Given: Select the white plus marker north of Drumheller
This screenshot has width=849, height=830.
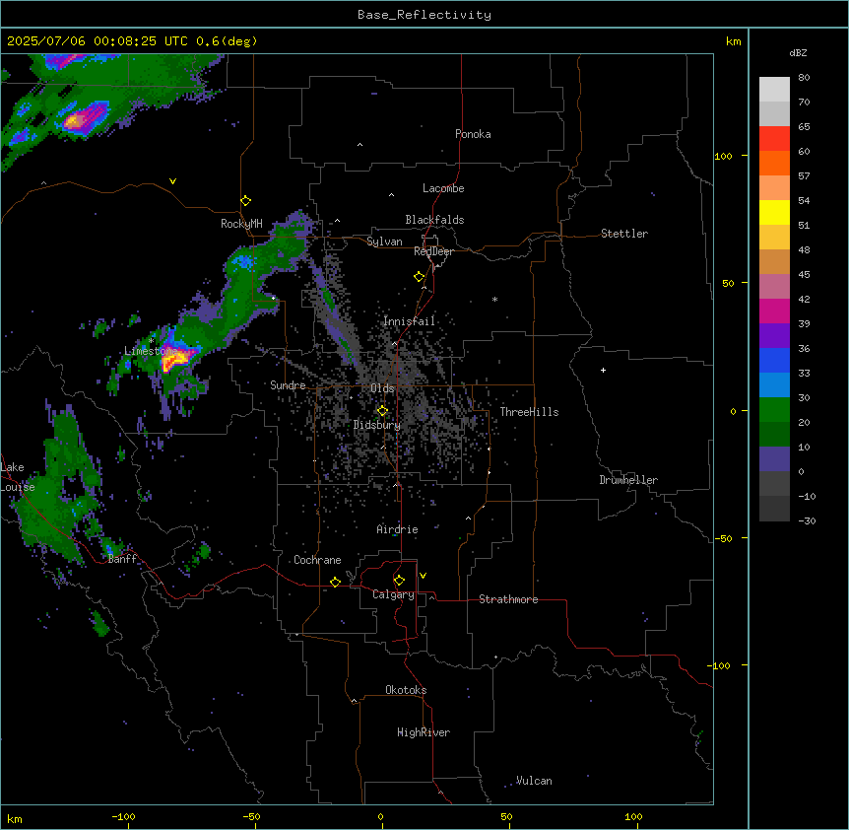Looking at the screenshot, I should pyautogui.click(x=603, y=370).
